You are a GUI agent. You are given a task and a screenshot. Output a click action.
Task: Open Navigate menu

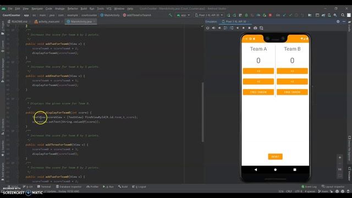click(x=37, y=9)
